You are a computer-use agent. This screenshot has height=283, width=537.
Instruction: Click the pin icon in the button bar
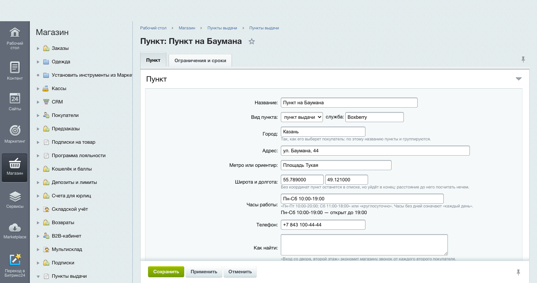click(518, 272)
